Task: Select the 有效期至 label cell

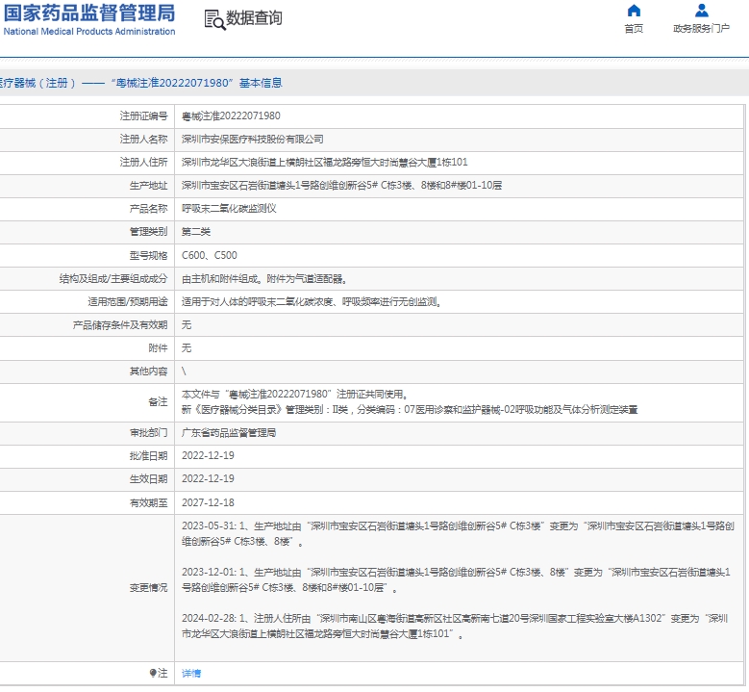Action: click(87, 503)
